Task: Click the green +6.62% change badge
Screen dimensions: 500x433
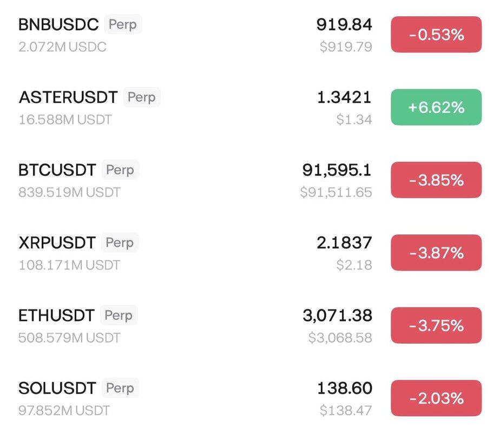Action: (436, 107)
